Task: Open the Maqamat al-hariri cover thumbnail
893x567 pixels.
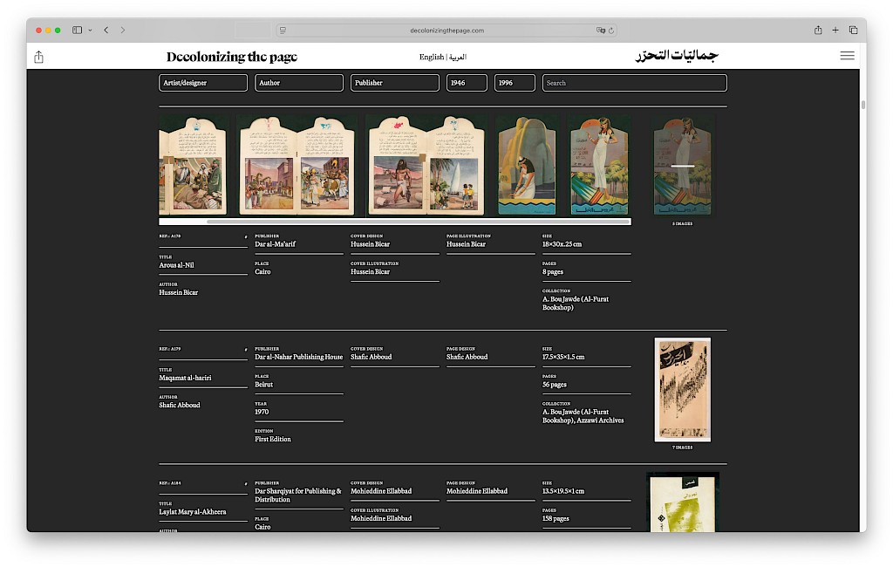Action: tap(682, 389)
